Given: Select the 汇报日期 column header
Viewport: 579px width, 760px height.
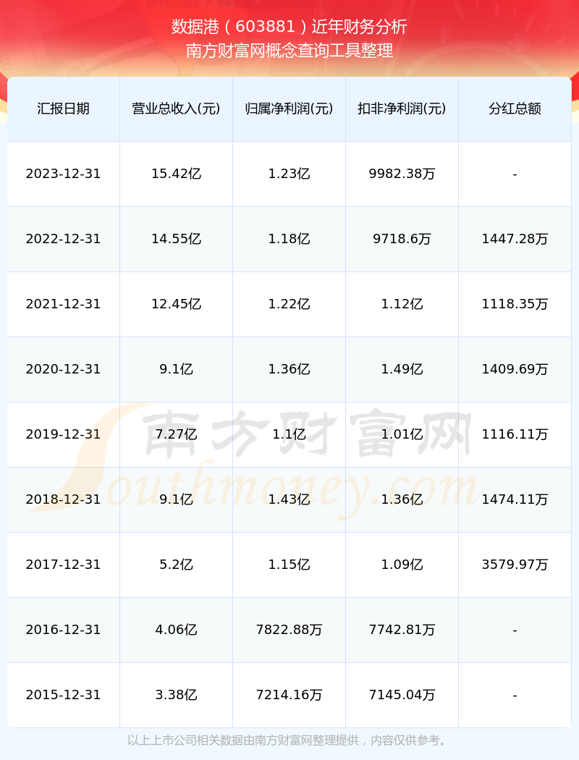Looking at the screenshot, I should coord(64,109).
